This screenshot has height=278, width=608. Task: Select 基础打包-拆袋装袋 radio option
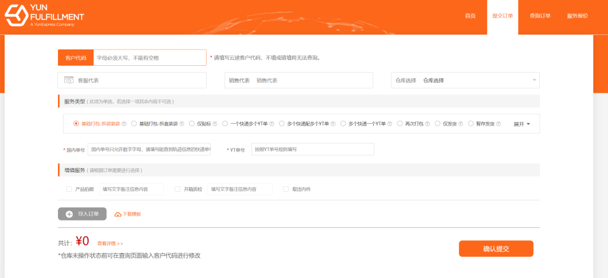pyautogui.click(x=76, y=124)
